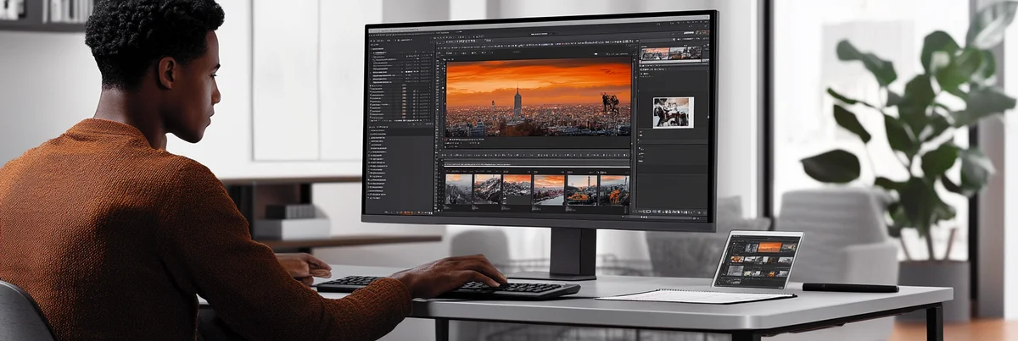1018x341 pixels.
Task: Select the first filmstrip thumbnail on the monitor
Action: 459,190
